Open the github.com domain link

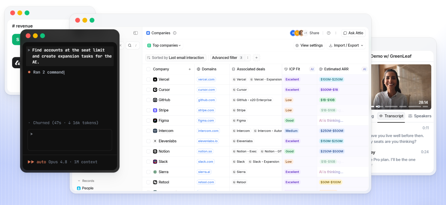tap(206, 100)
